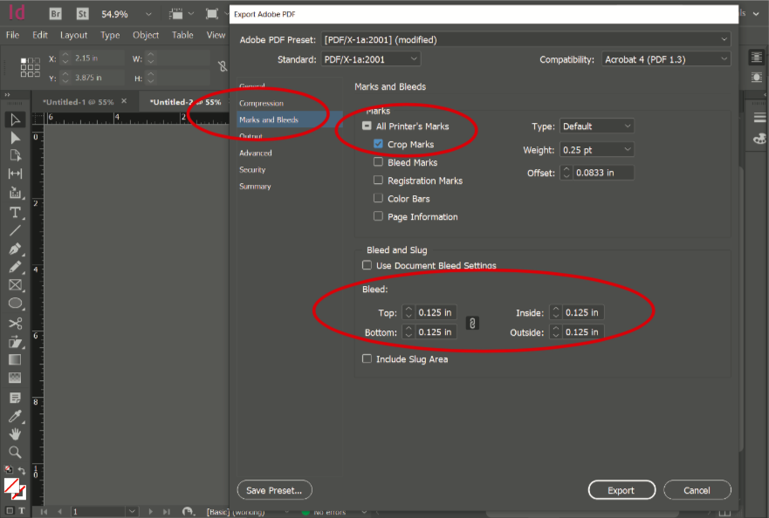The image size is (769, 518).
Task: Open the Layout menu
Action: pos(73,35)
